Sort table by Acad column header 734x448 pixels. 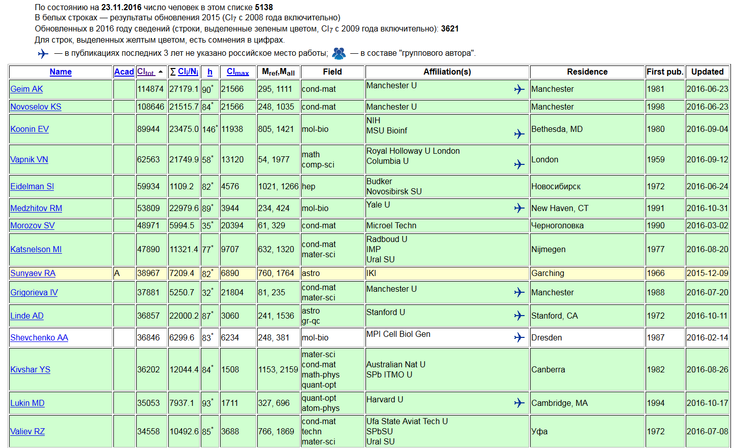(124, 72)
